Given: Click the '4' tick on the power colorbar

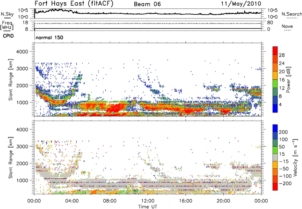Looking at the screenshot, I should [280, 105].
